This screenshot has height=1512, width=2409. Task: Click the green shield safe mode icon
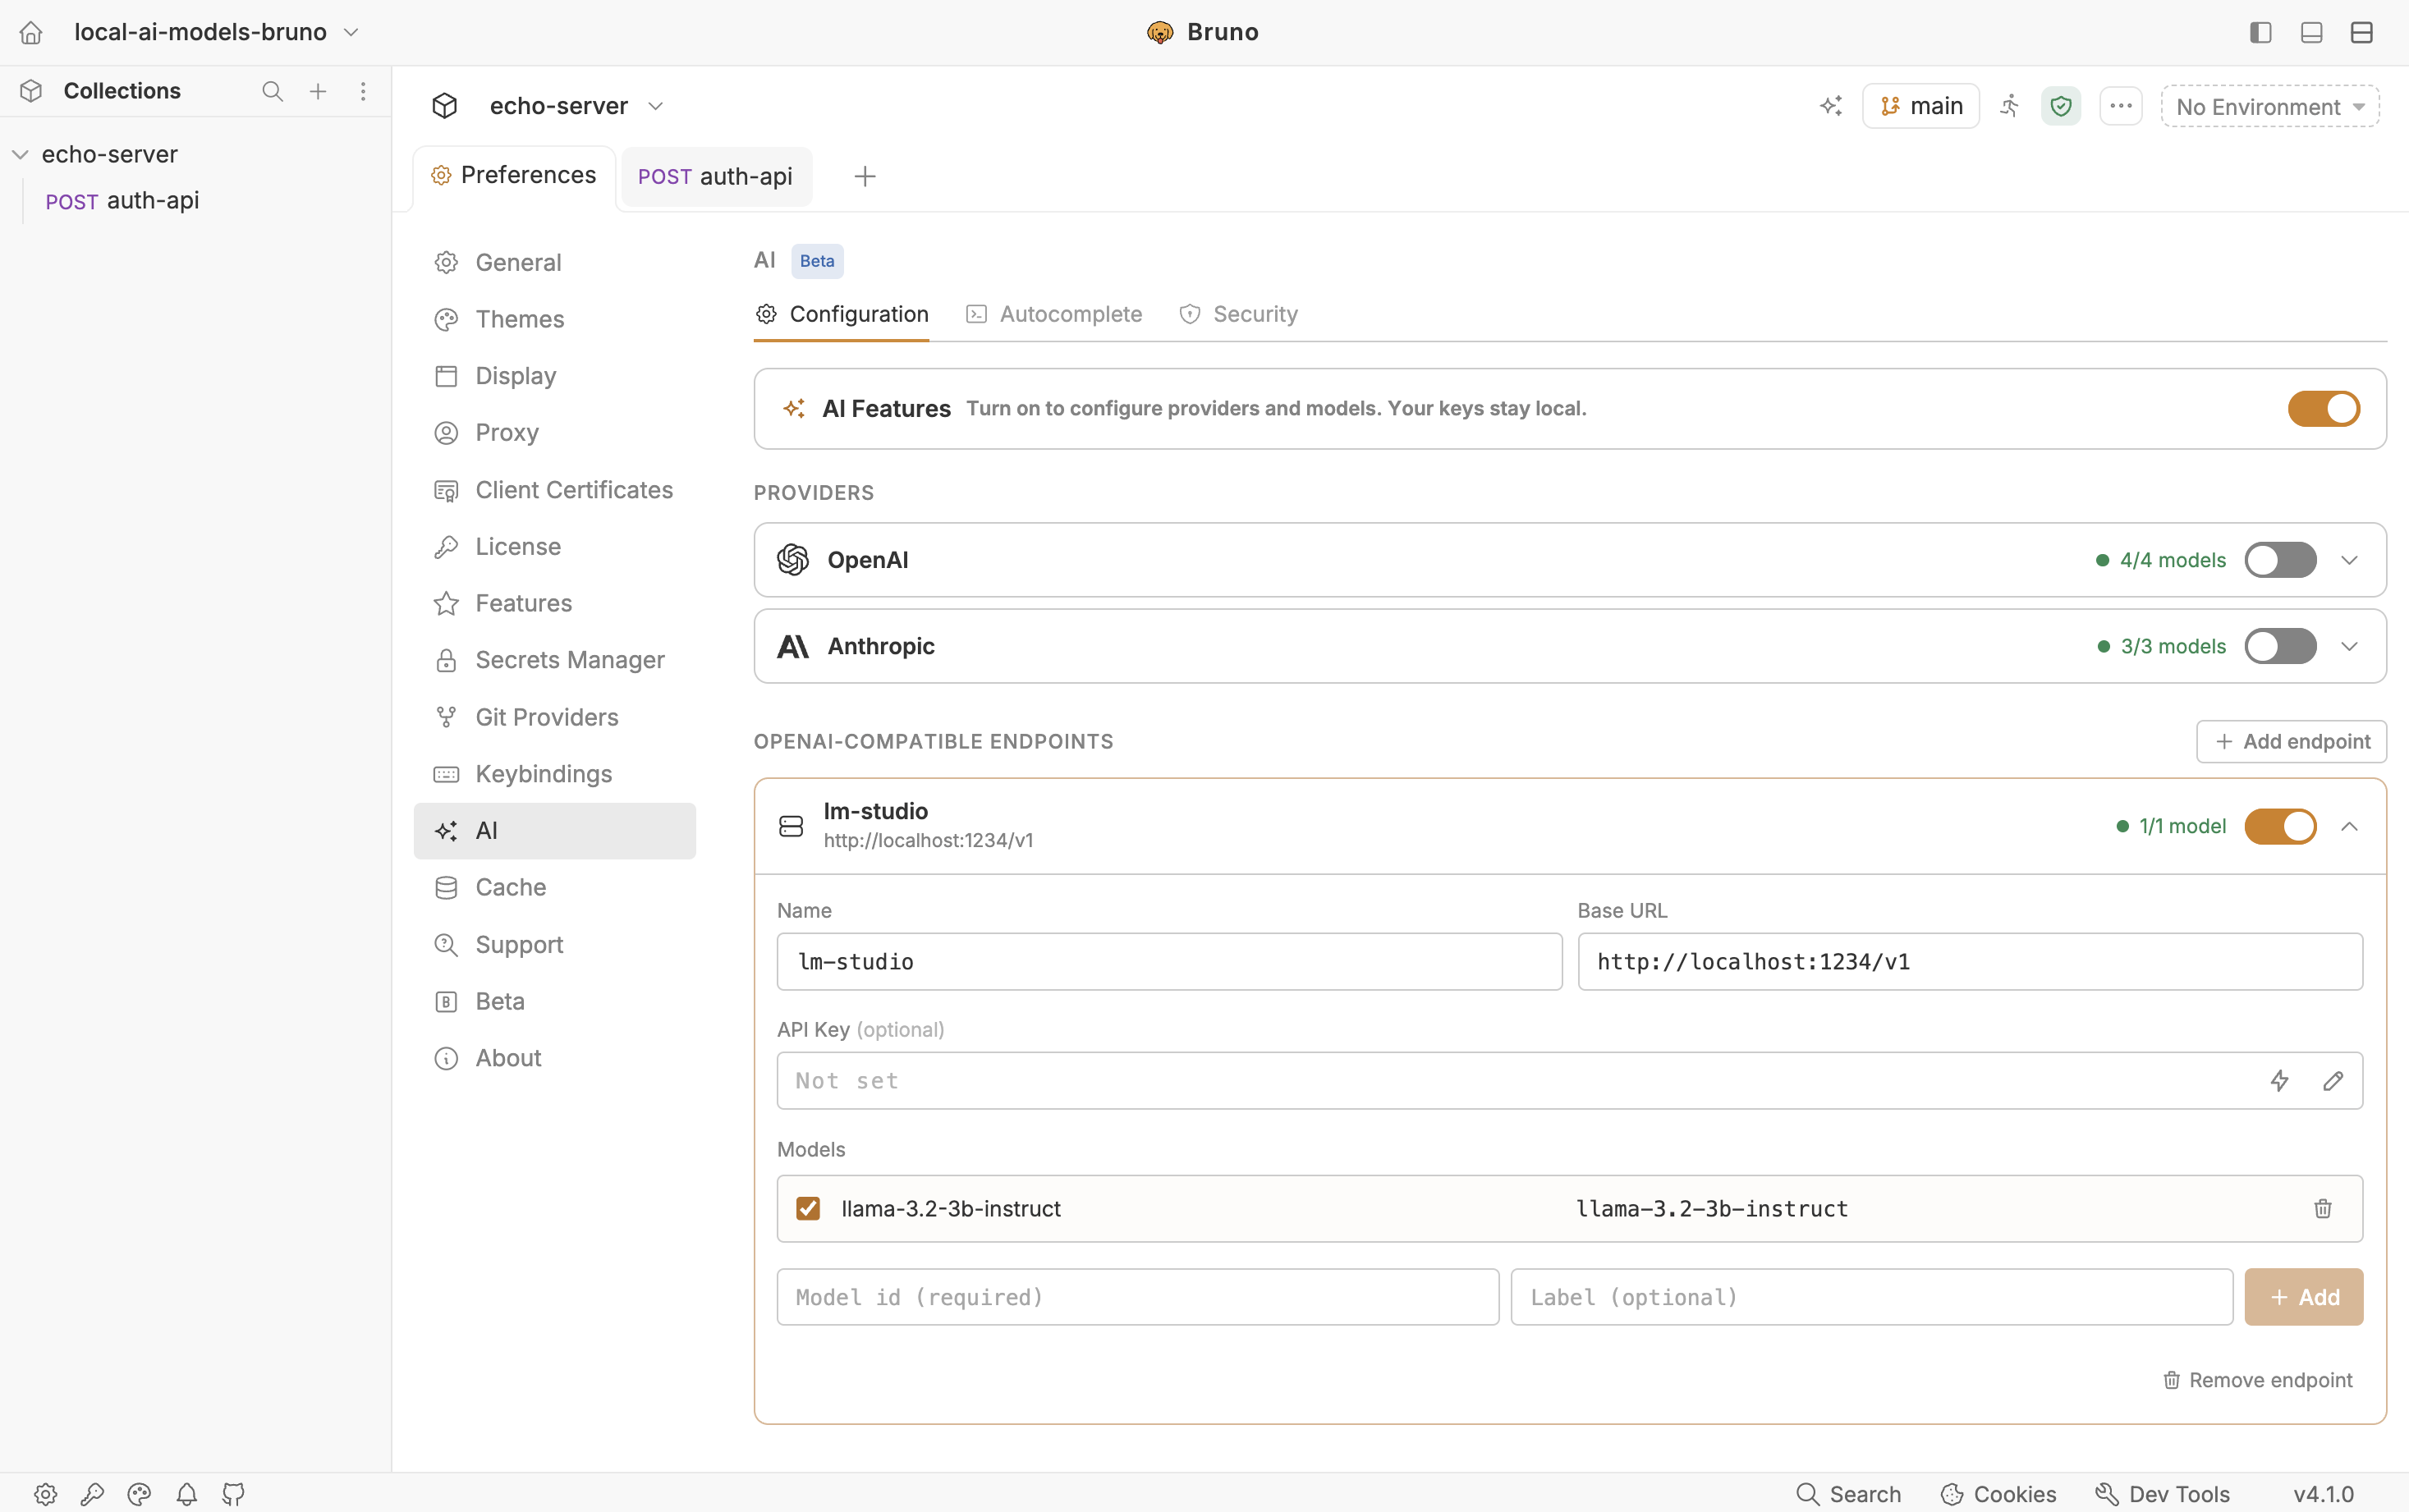pyautogui.click(x=2061, y=106)
